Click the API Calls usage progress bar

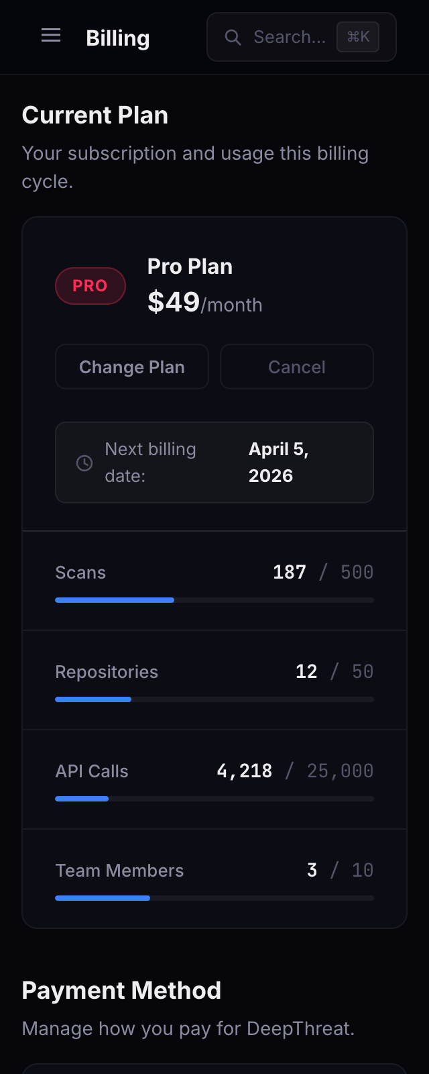[x=214, y=799]
